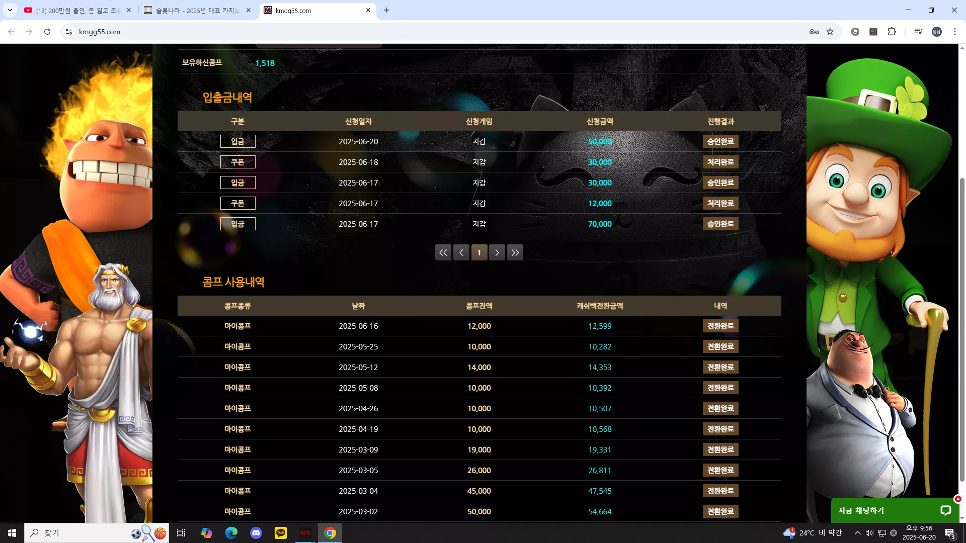
Task: Open Google Chrome taskbar icon
Action: [330, 533]
